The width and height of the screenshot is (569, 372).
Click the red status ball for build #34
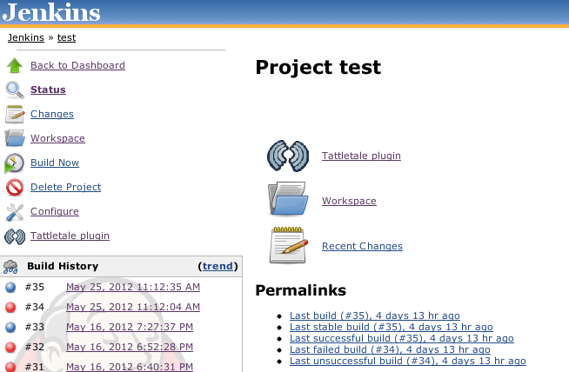(10, 307)
